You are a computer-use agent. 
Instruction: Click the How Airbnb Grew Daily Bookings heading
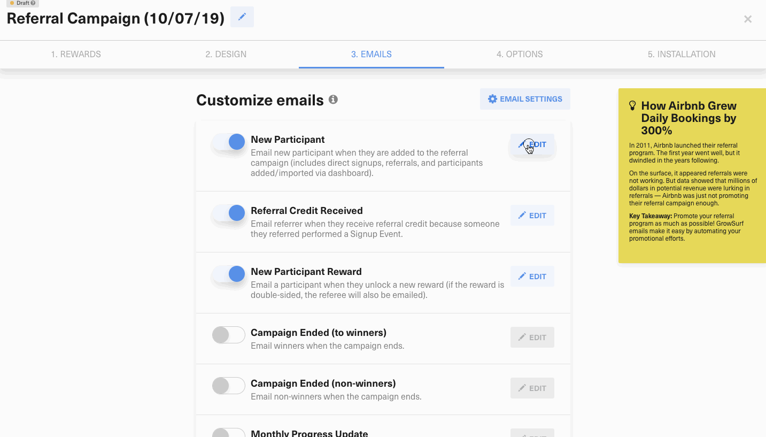(x=689, y=118)
